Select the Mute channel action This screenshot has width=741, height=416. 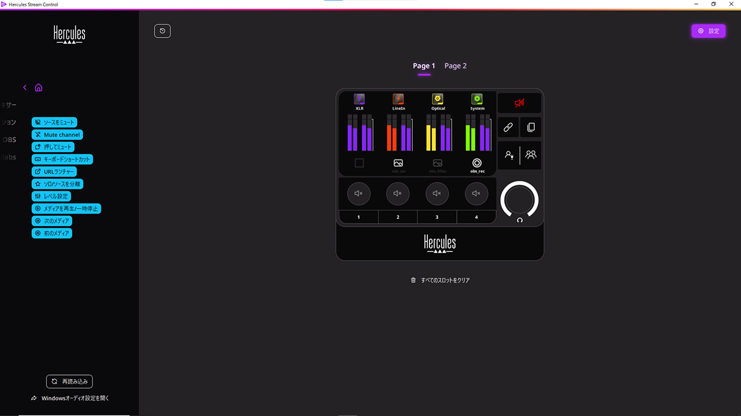[x=57, y=135]
